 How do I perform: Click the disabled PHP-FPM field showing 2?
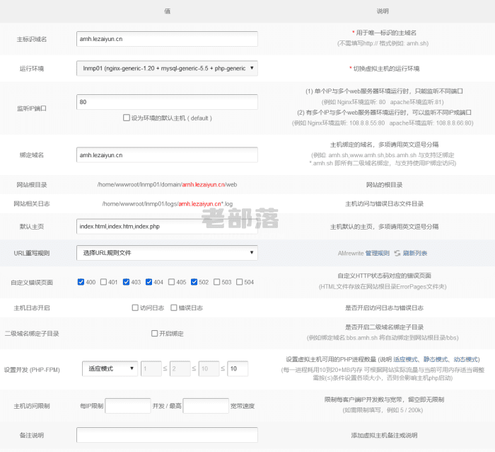180,368
